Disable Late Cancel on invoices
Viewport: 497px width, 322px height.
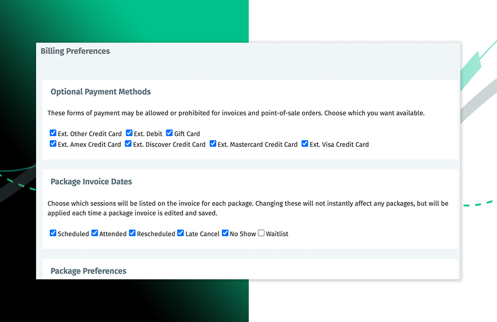click(180, 233)
